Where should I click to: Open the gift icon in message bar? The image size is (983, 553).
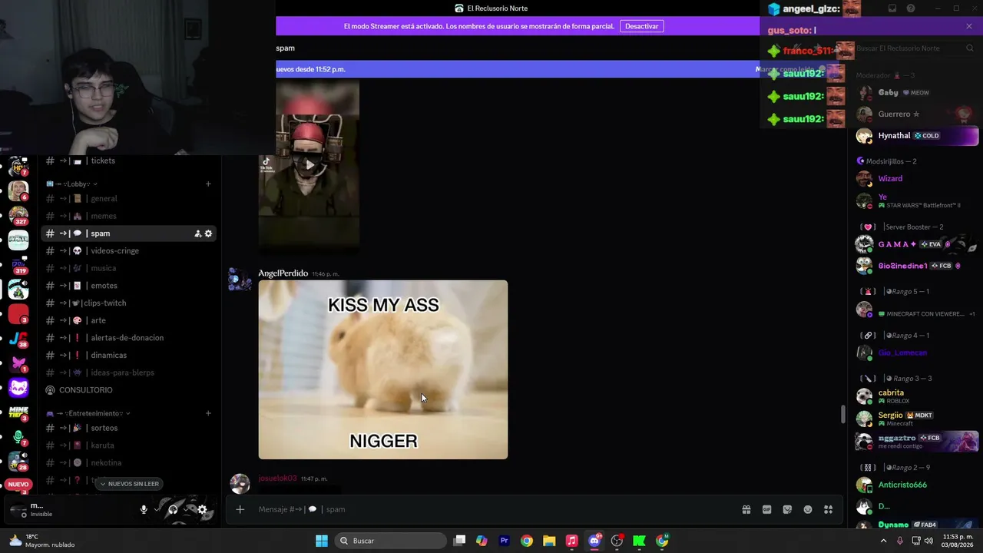tap(746, 509)
